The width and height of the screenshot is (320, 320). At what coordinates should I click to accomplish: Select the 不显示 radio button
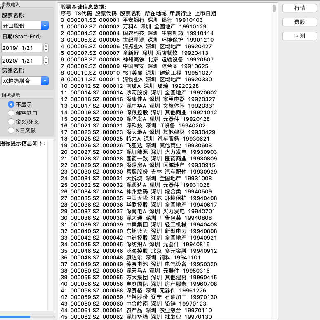pyautogui.click(x=11, y=104)
